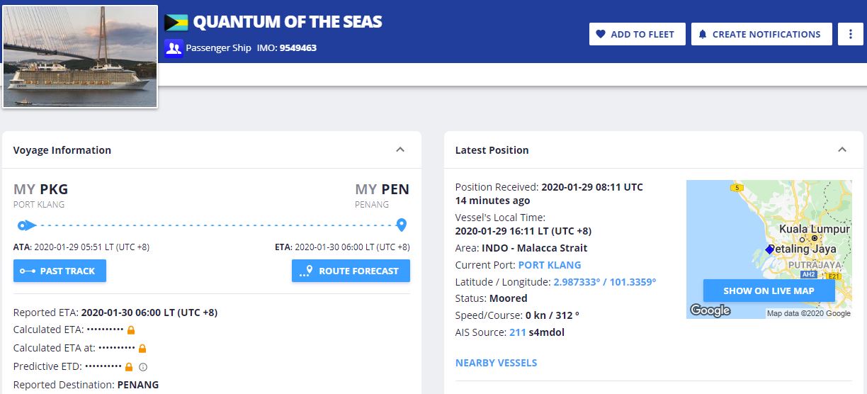Click the departure marker on voyage line
The image size is (867, 394).
coord(24,225)
